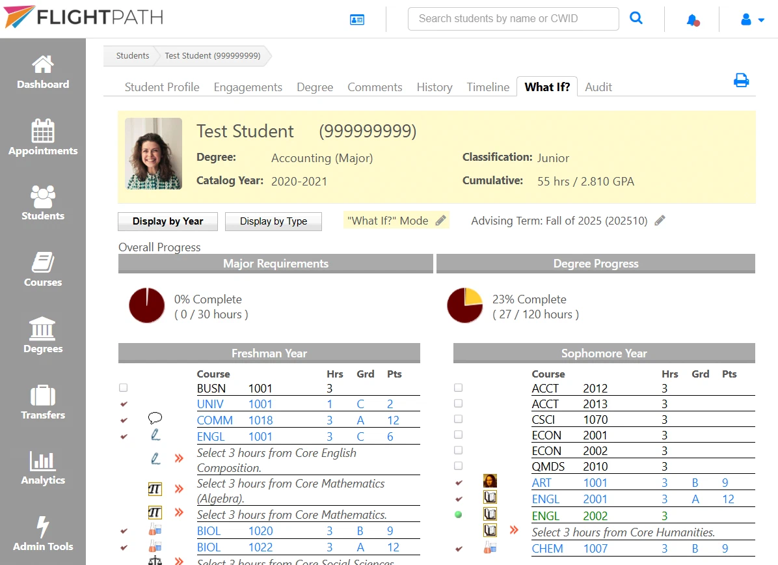Open Degrees in the sidebar

(x=43, y=335)
